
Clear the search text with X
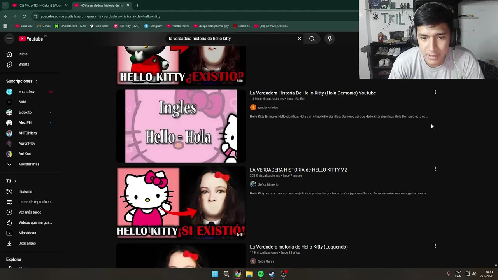coord(300,38)
